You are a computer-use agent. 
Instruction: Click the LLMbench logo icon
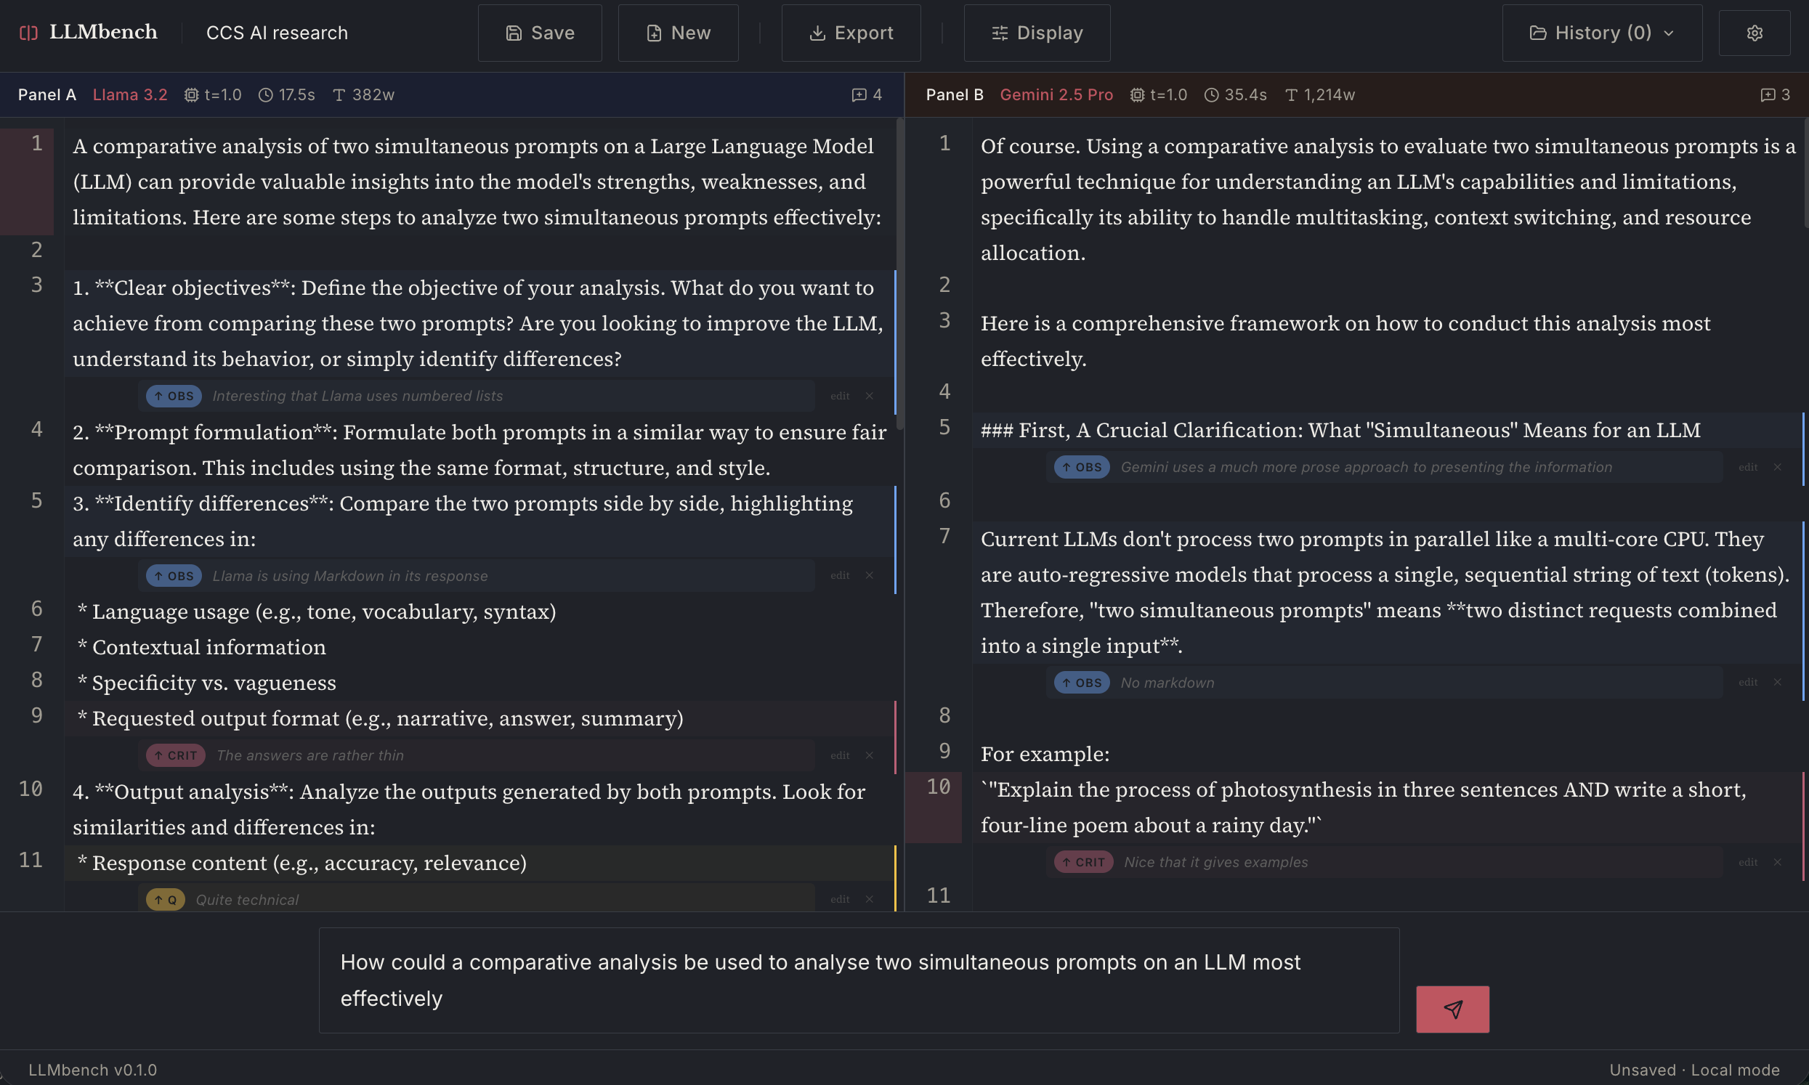[x=28, y=33]
